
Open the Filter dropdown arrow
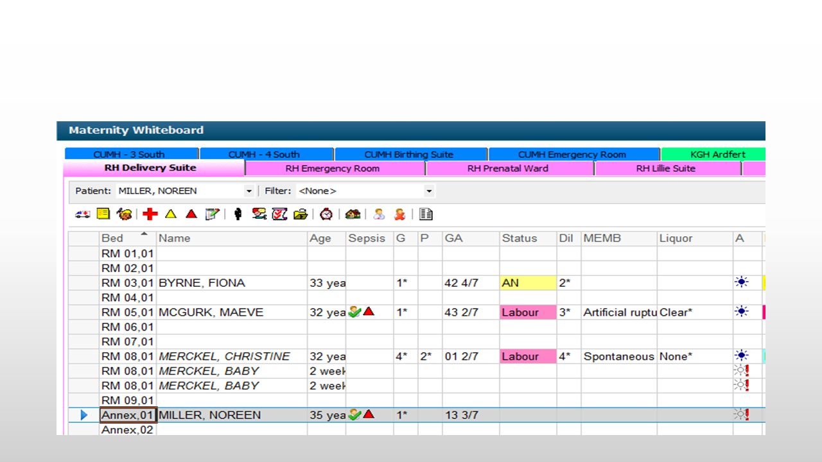tap(429, 191)
